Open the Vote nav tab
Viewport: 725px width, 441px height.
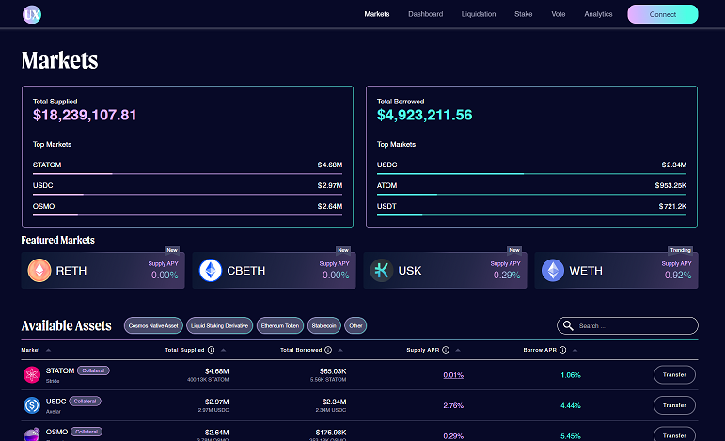pyautogui.click(x=558, y=14)
